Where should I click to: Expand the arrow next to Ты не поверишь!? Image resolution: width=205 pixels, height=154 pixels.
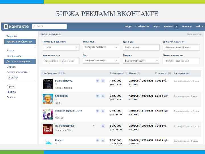click(94, 126)
